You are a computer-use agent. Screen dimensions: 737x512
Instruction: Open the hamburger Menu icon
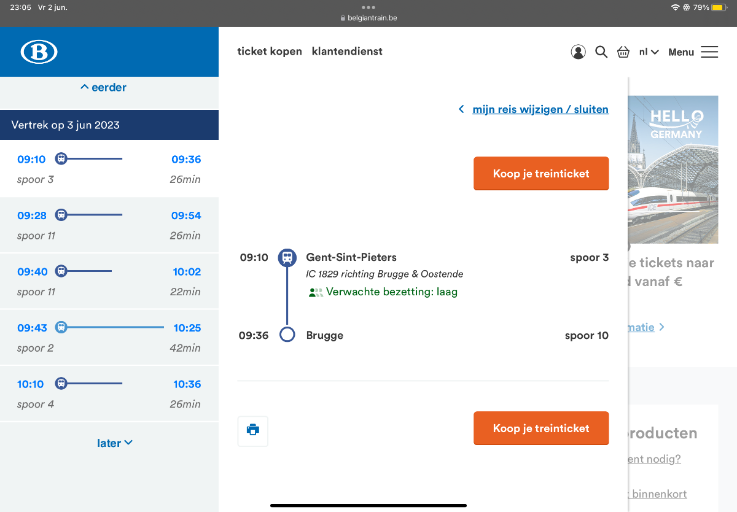click(709, 52)
